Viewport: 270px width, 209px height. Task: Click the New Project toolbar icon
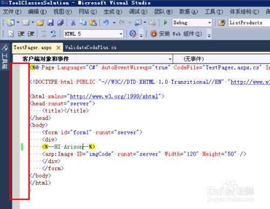click(11, 23)
